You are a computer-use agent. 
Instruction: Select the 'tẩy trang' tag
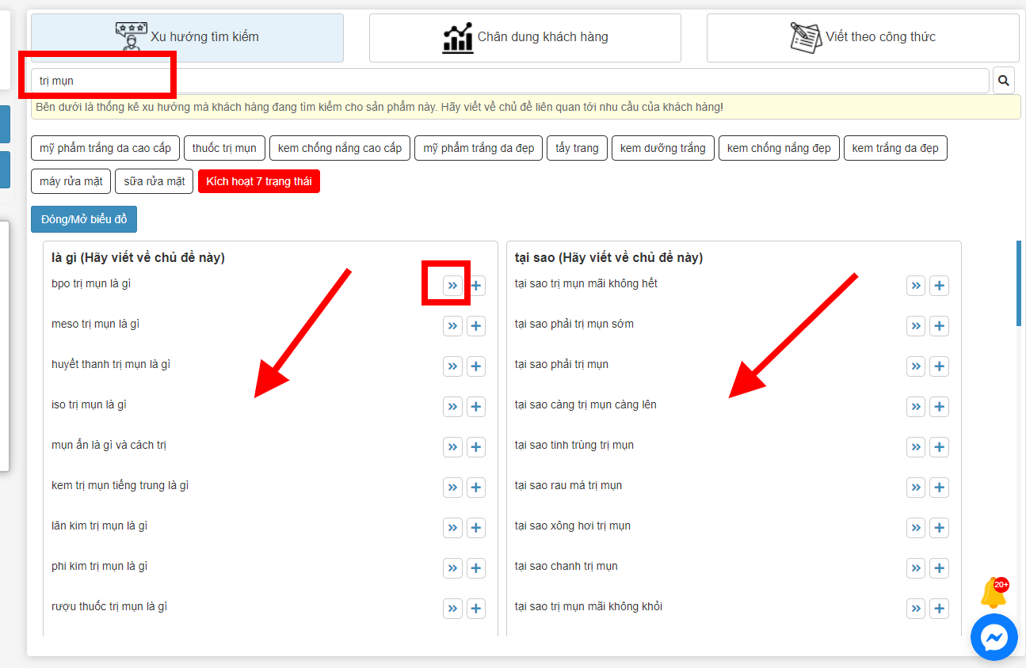(577, 148)
